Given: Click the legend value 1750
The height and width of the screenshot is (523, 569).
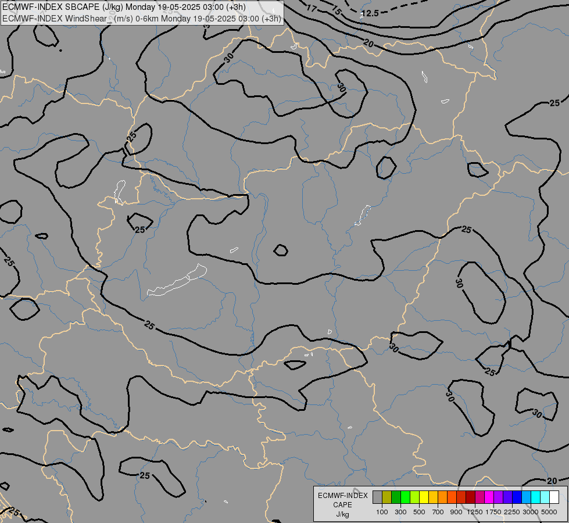Looking at the screenshot, I should (x=493, y=512).
